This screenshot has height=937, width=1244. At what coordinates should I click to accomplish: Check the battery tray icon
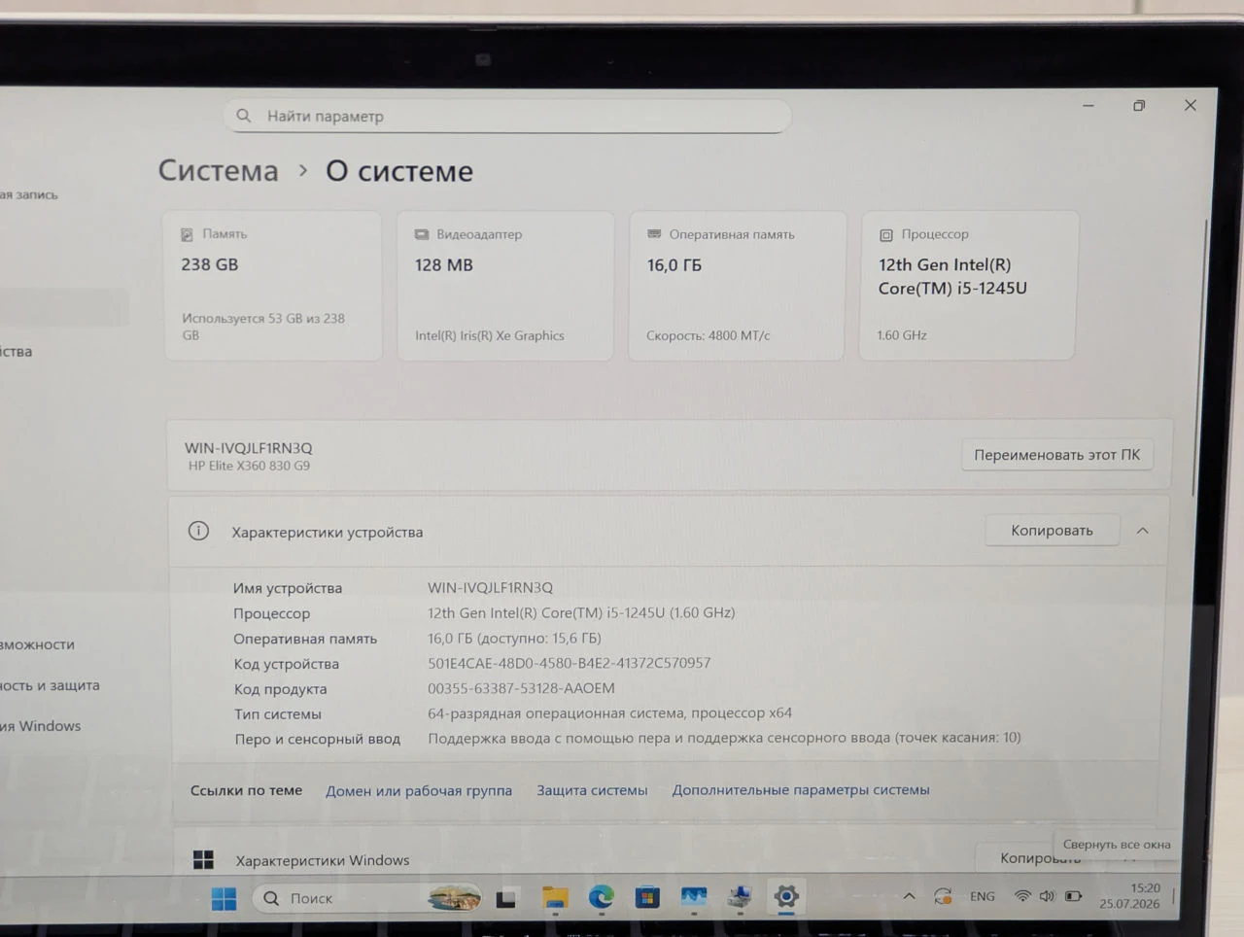pyautogui.click(x=1073, y=896)
